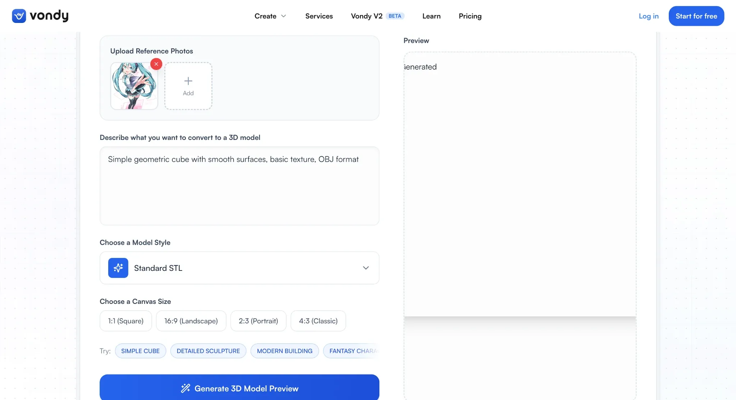Remove the uploaded reference photo
The image size is (736, 400).
[156, 64]
